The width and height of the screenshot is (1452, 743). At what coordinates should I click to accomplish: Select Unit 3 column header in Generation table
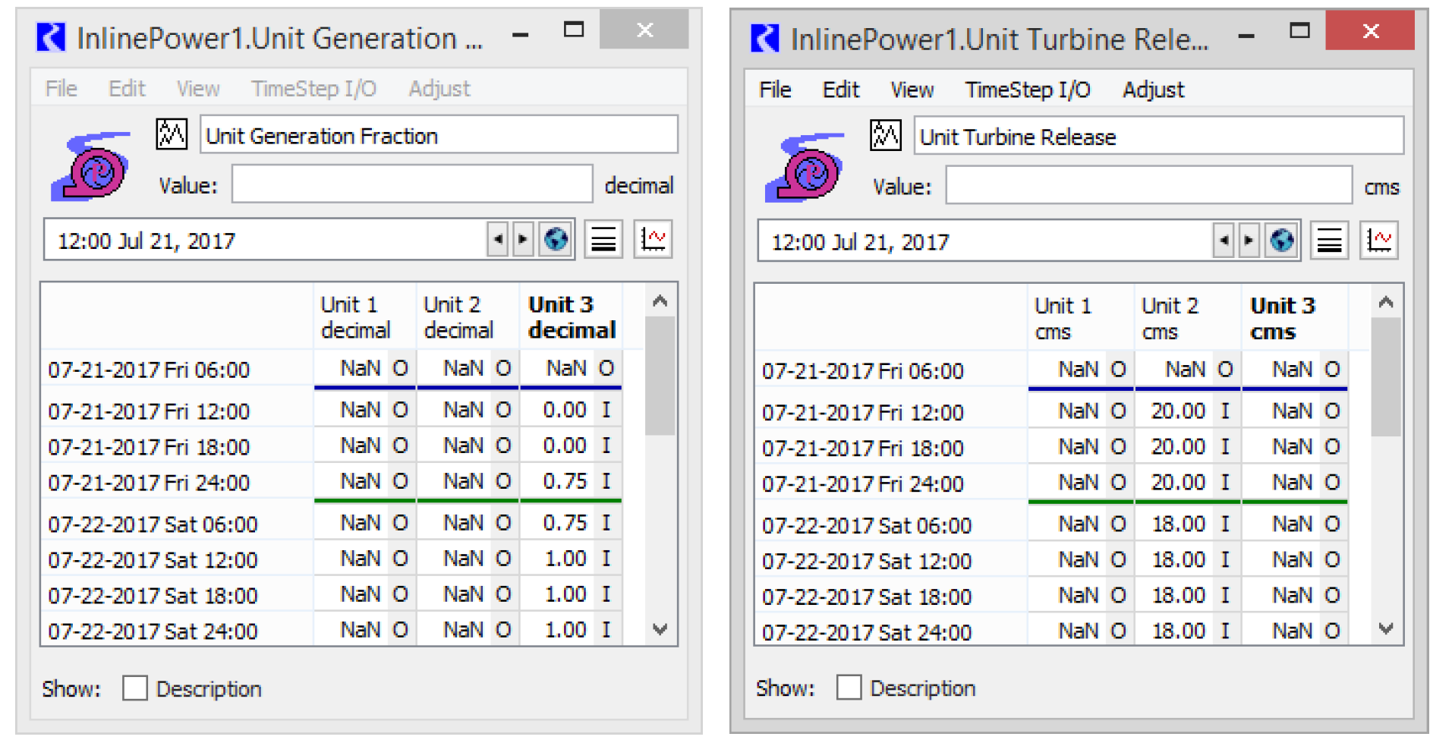pyautogui.click(x=571, y=317)
